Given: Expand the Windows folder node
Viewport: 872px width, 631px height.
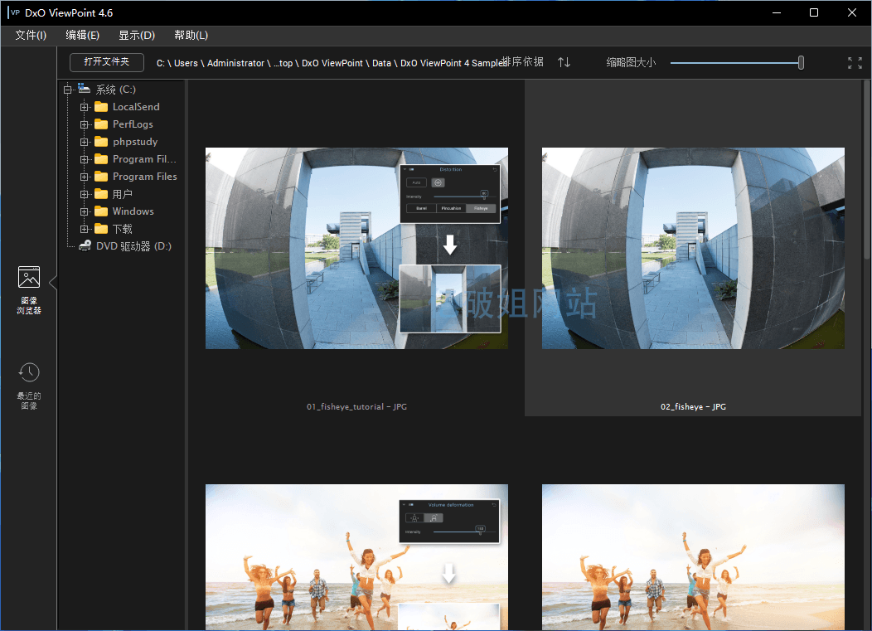Looking at the screenshot, I should coord(84,211).
